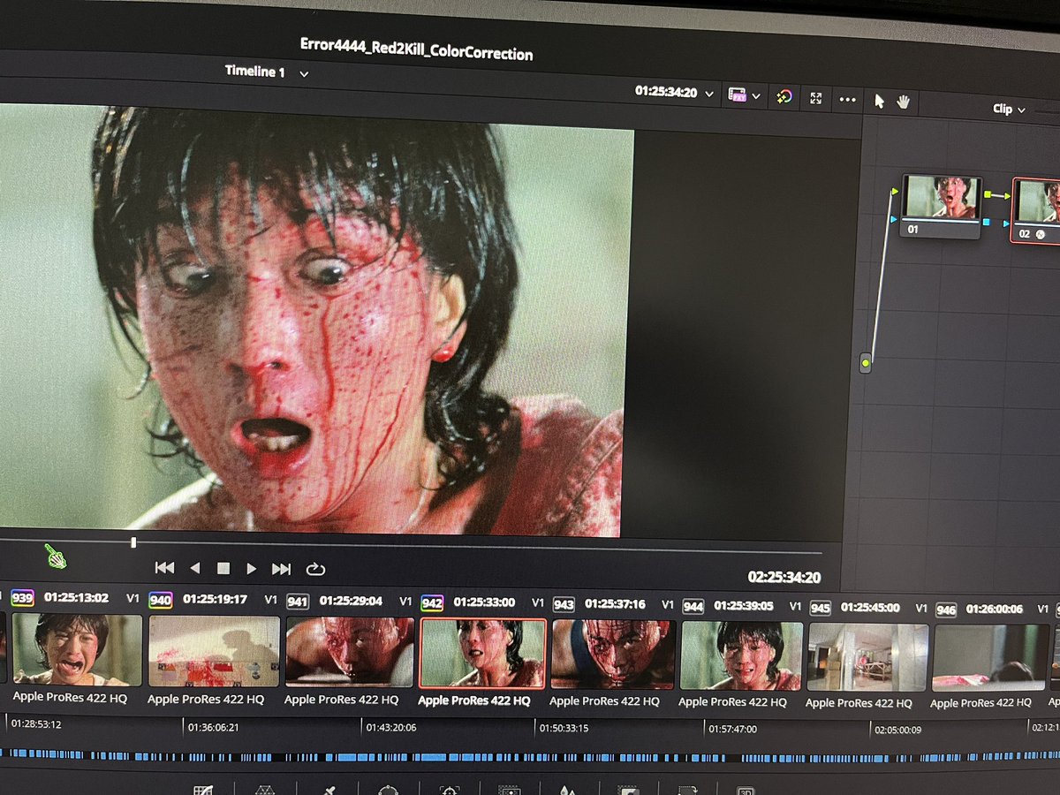Click mini timeline ruler mark 01:43:20:06
Viewport: 1060px width, 795px height.
click(x=392, y=729)
